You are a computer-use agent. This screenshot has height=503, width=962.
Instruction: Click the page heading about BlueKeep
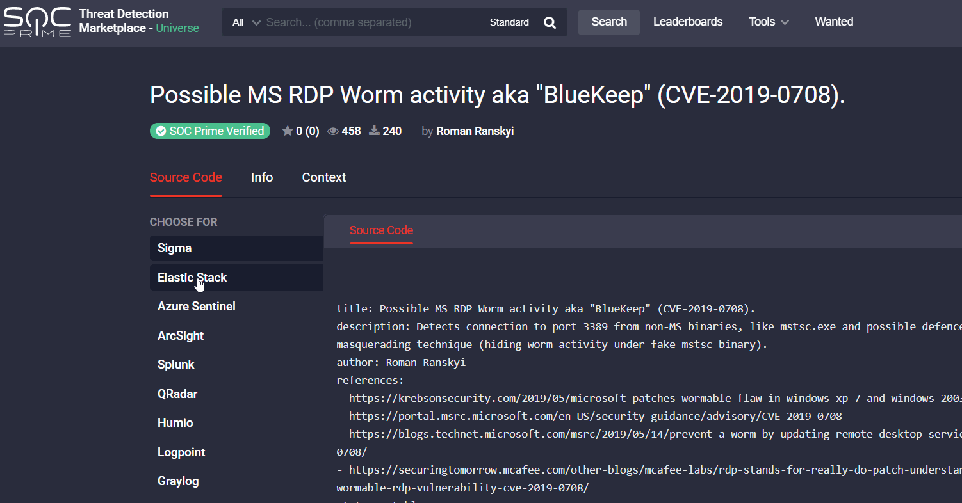(498, 95)
